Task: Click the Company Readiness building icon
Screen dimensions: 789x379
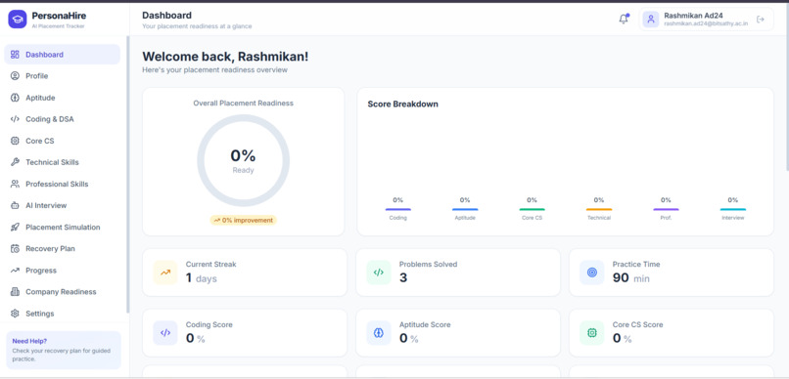Action: pos(15,292)
